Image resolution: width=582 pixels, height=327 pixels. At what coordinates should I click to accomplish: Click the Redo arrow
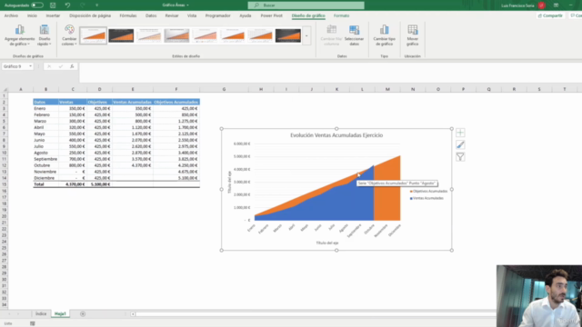(x=83, y=5)
